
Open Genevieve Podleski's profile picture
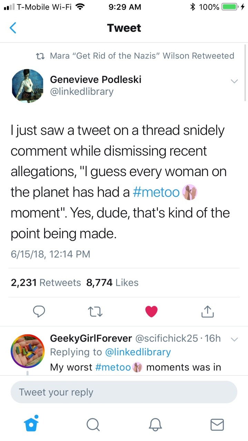[28, 86]
